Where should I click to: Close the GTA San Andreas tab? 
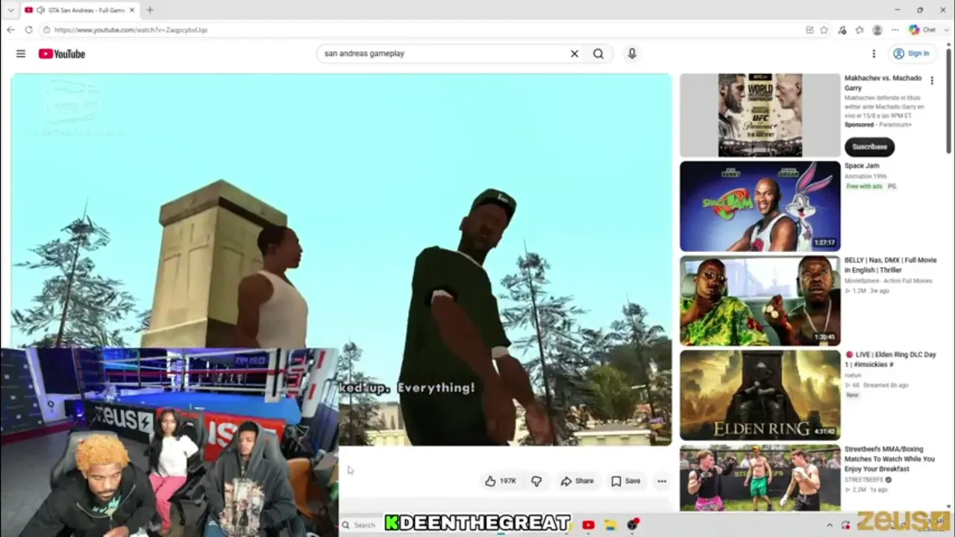132,10
